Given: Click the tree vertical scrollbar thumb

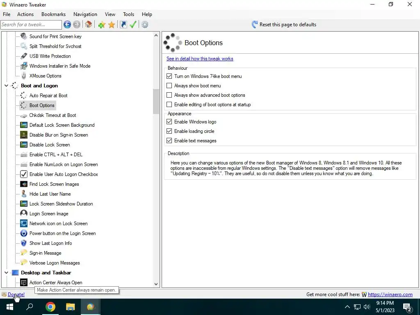Looking at the screenshot, I should click(x=156, y=102).
